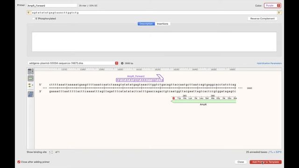Switch to the Description tab

[146, 24]
